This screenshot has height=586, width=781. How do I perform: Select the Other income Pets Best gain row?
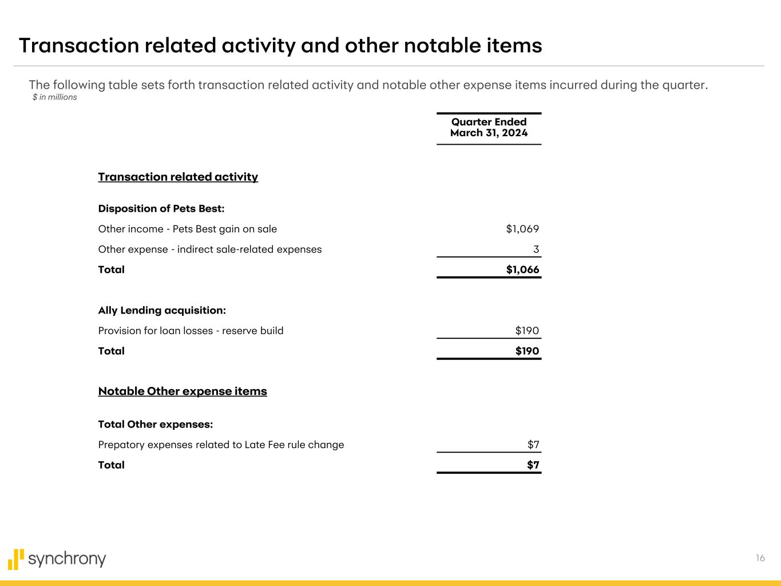coord(187,229)
